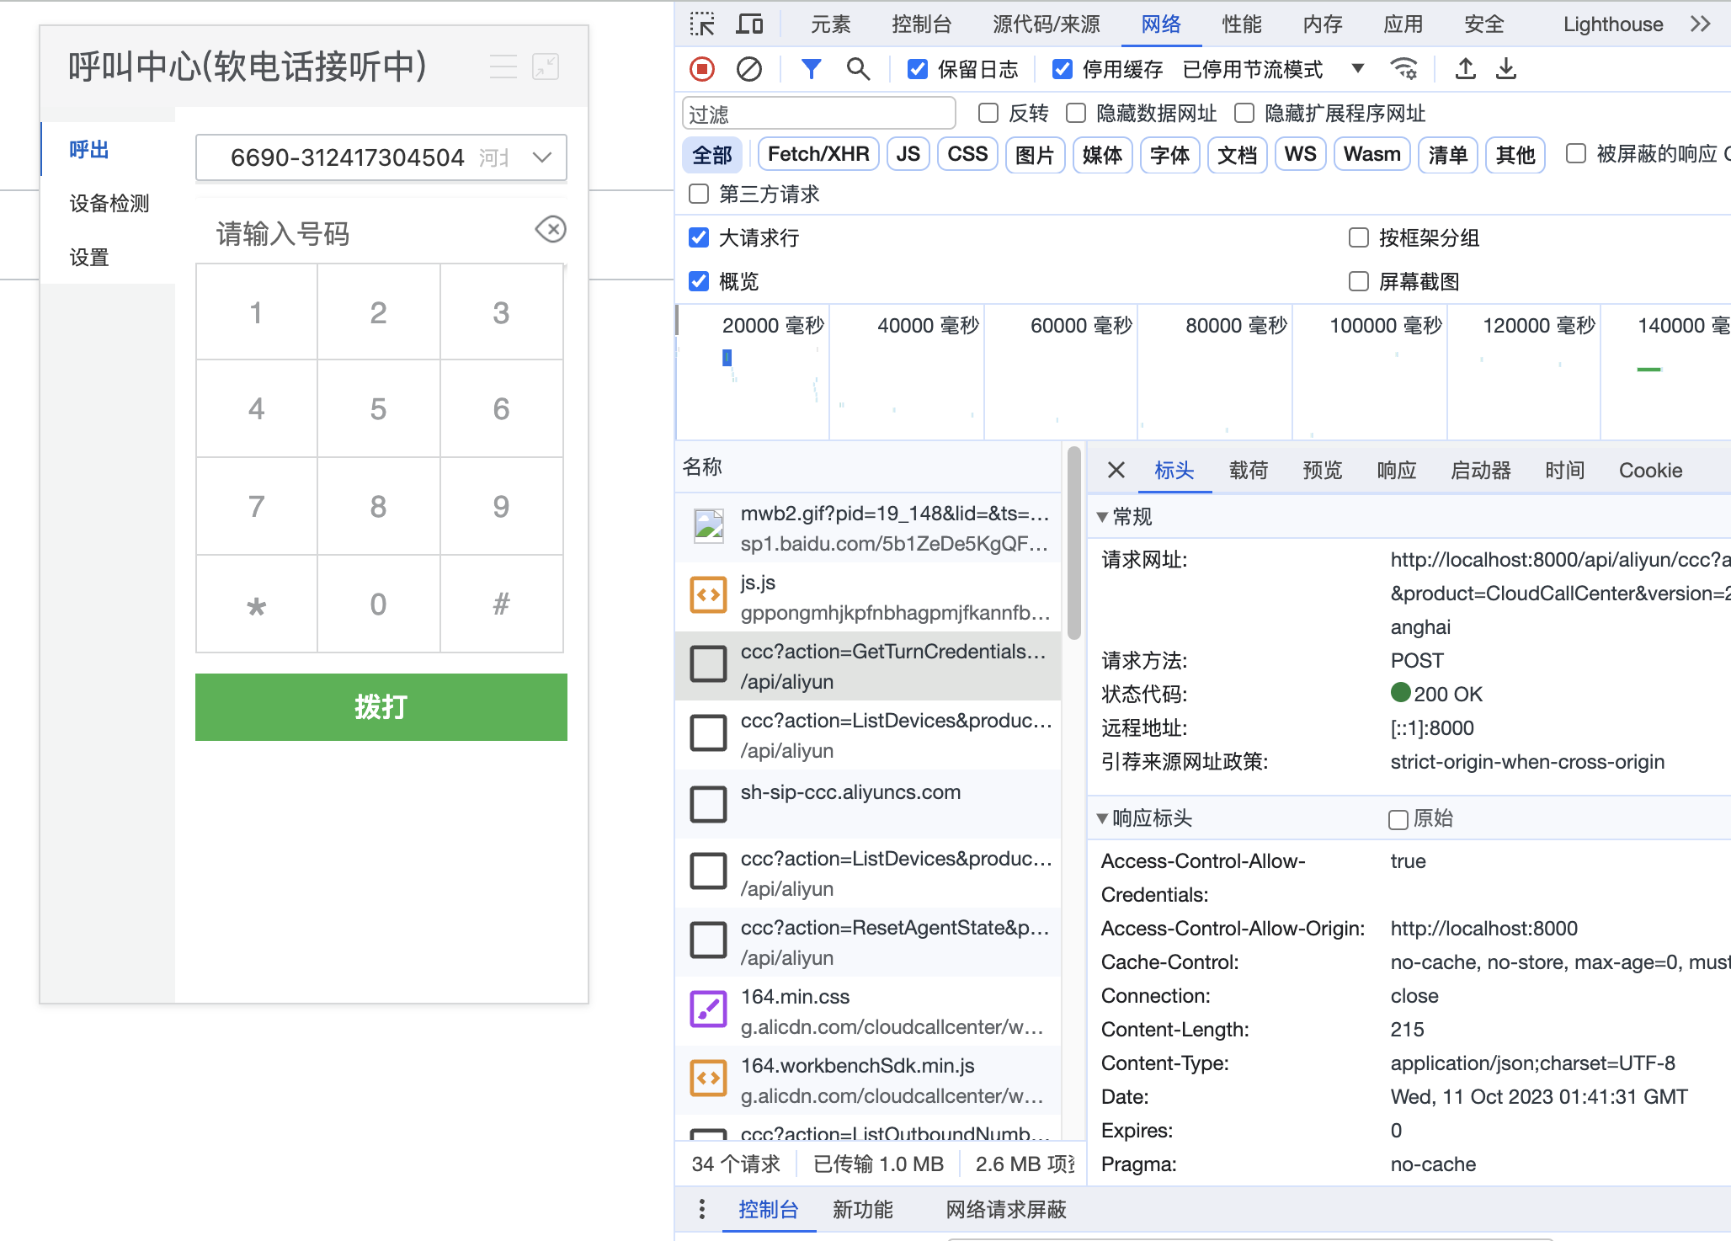Image resolution: width=1731 pixels, height=1241 pixels.
Task: Open the Initiator tab of request
Action: pos(1481,470)
